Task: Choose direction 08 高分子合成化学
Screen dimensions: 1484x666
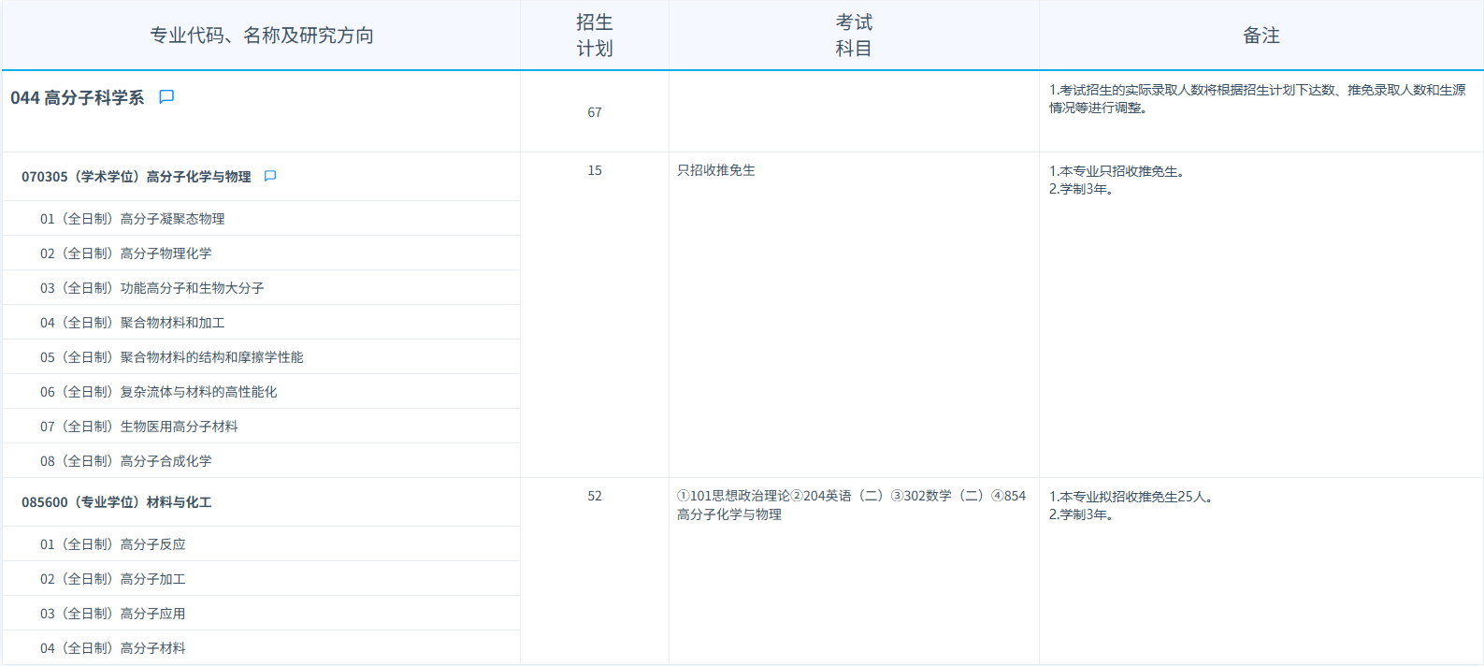Action: pos(125,461)
